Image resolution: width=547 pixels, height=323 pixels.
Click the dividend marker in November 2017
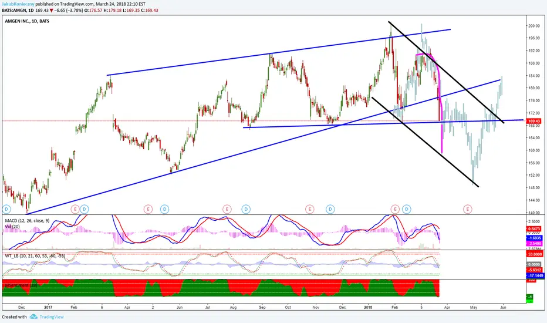pyautogui.click(x=330, y=210)
